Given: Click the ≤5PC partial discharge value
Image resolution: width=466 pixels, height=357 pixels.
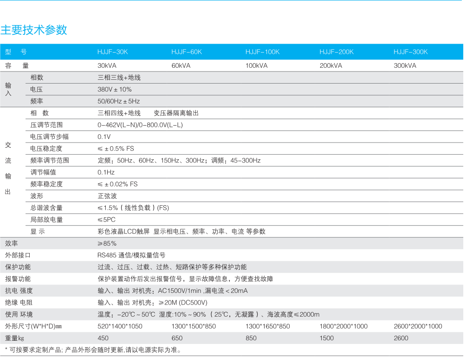Looking at the screenshot, I should coord(106,220).
